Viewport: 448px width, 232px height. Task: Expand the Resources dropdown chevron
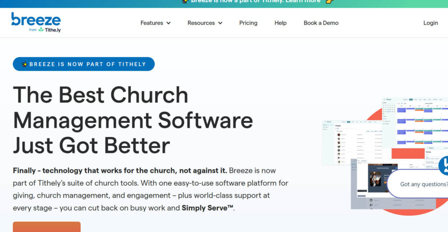pyautogui.click(x=220, y=23)
